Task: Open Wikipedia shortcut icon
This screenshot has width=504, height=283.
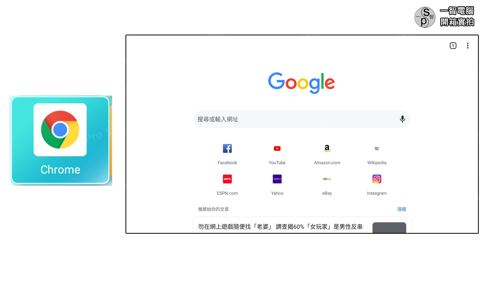Action: [x=377, y=148]
